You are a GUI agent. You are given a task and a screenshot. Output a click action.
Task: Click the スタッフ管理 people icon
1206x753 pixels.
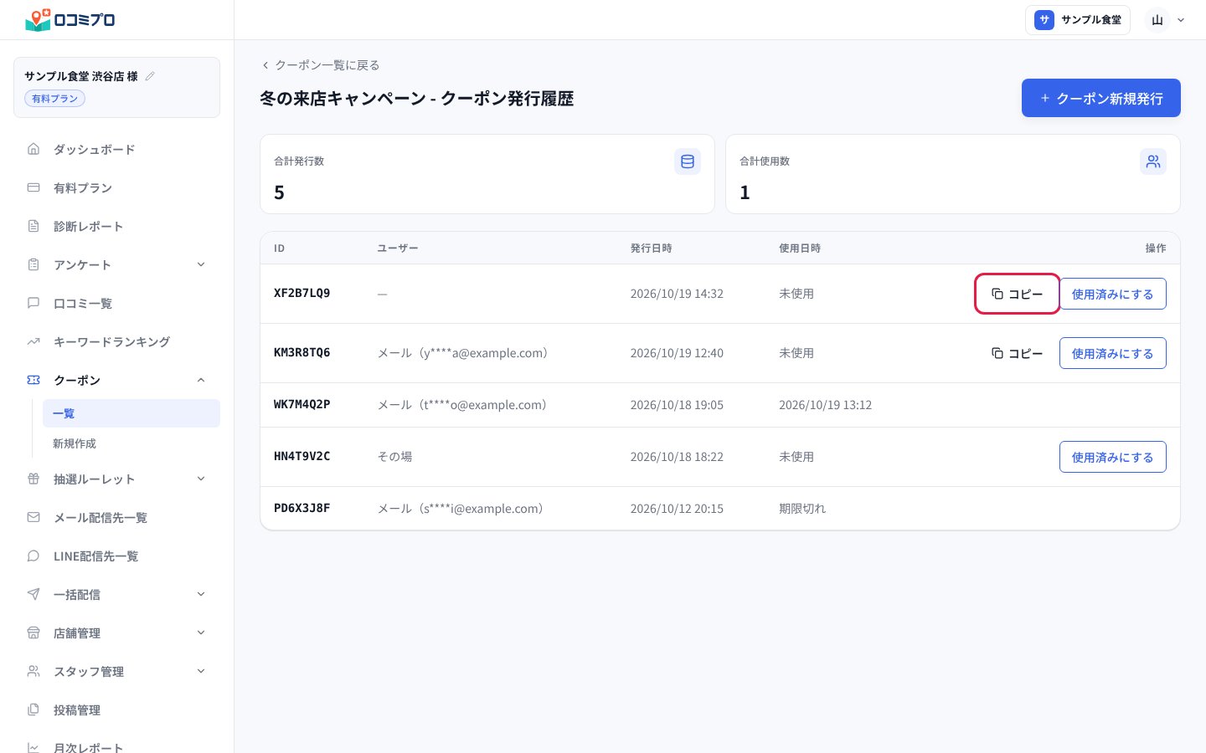(33, 671)
